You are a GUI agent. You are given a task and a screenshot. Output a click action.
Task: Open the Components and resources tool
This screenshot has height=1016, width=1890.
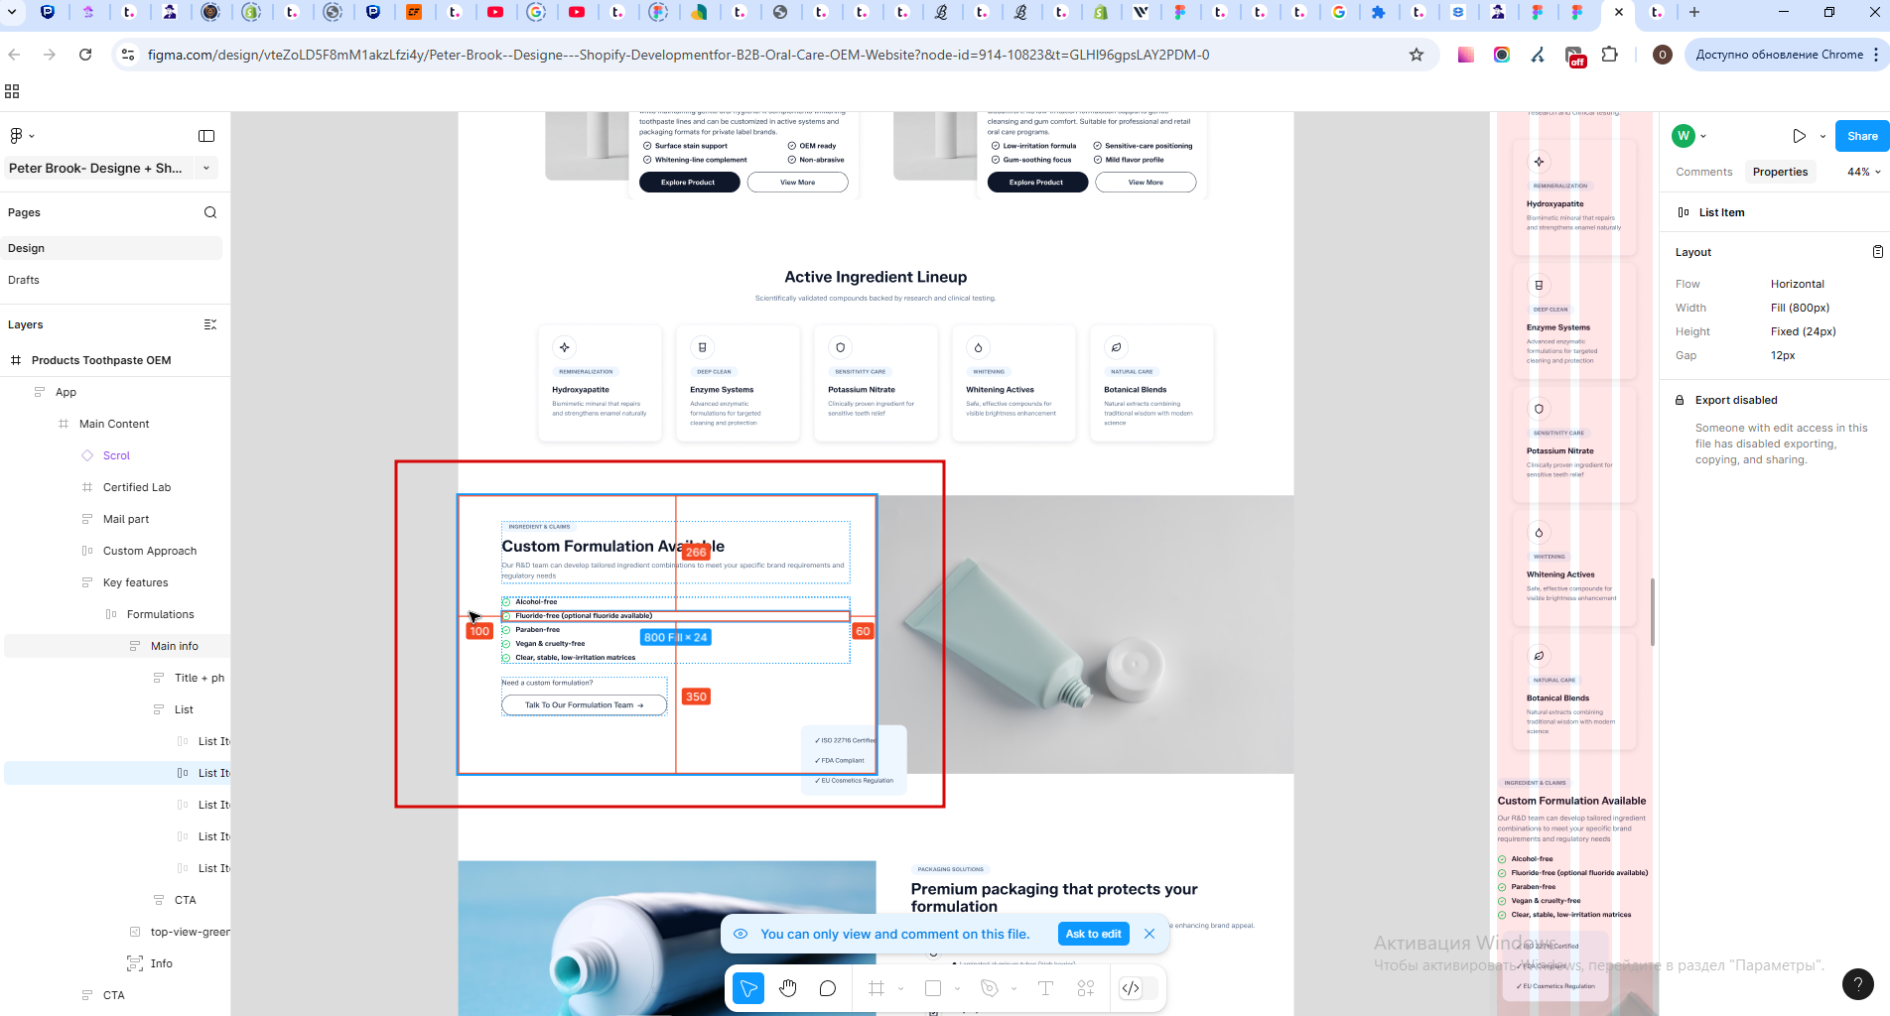tap(1086, 988)
